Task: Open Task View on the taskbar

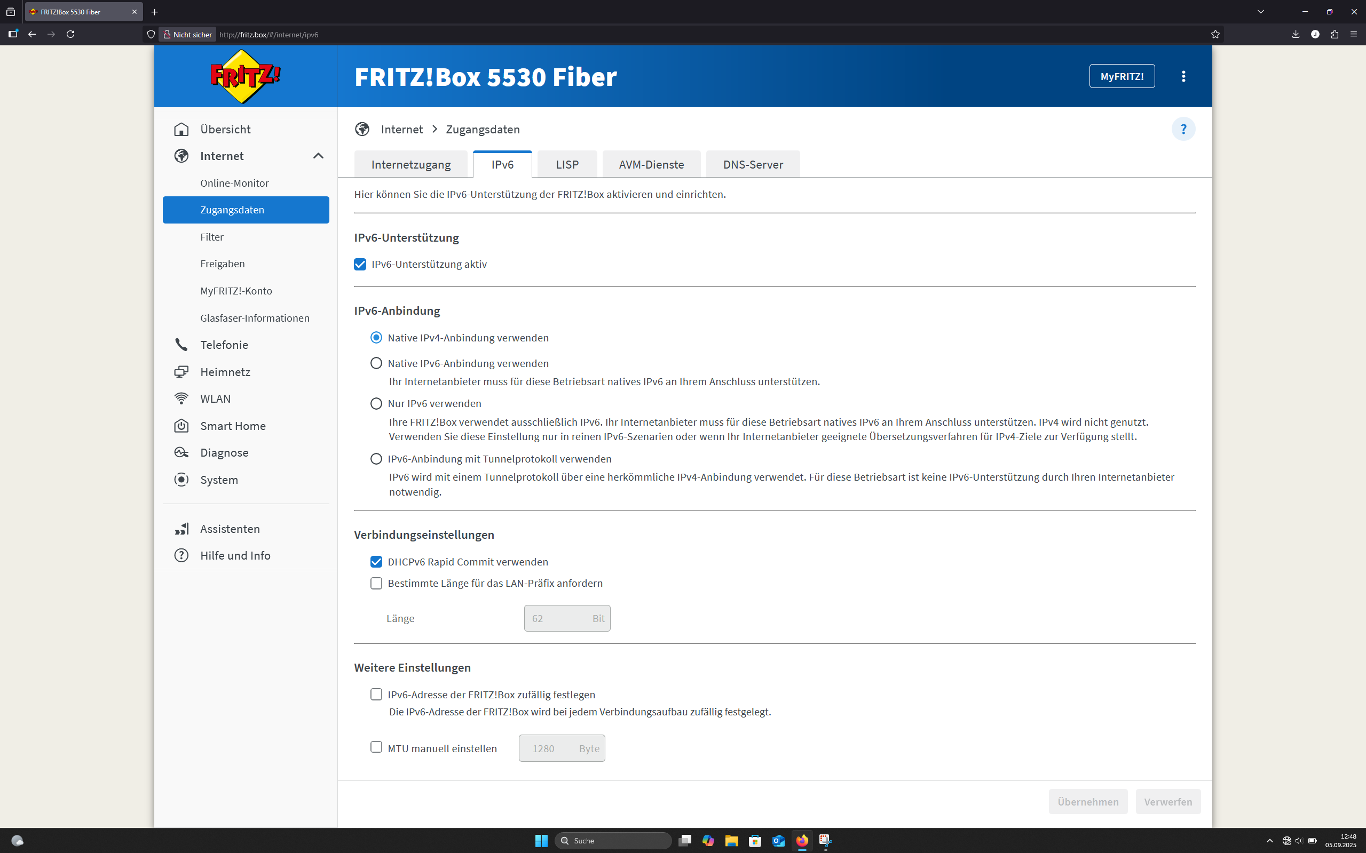Action: pos(685,841)
